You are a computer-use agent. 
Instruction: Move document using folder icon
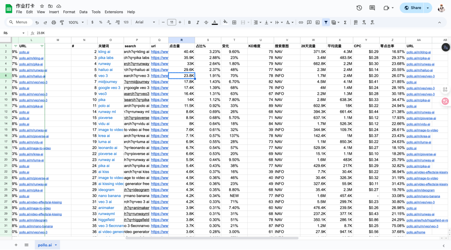coord(51,6)
